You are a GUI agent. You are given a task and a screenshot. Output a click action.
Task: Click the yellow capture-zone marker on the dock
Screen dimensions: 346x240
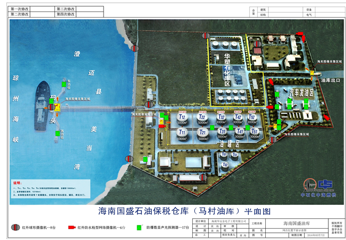tap(57, 108)
